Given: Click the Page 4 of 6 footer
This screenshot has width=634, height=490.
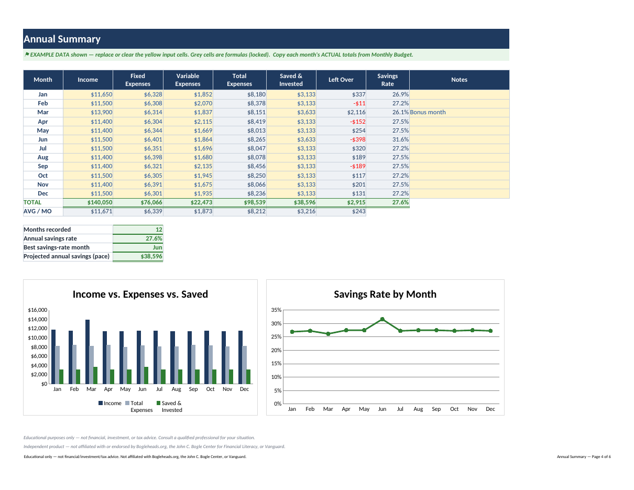Looking at the screenshot, I should coord(584,457).
